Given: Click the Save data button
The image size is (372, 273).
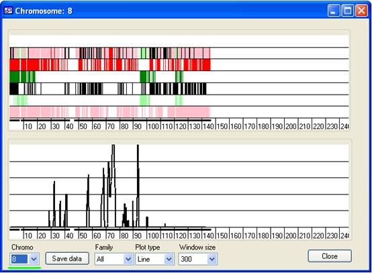Looking at the screenshot, I should [x=67, y=258].
